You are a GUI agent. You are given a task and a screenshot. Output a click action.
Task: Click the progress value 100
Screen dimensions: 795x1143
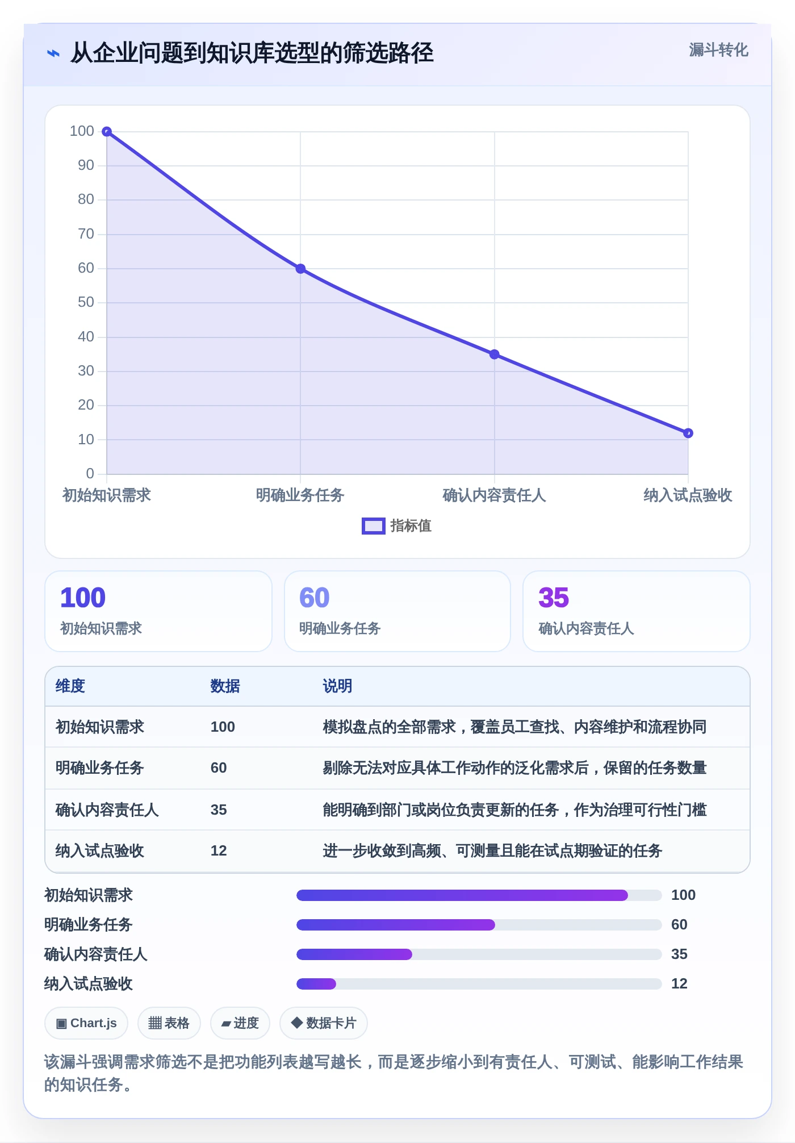pos(683,895)
